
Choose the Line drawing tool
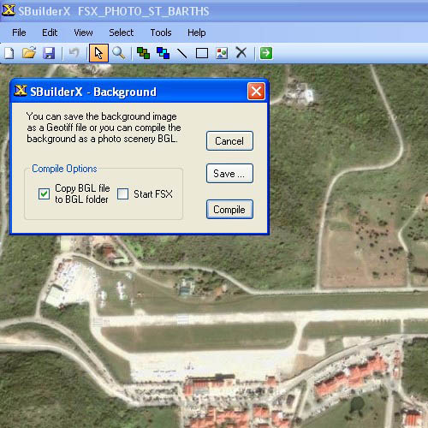pos(182,53)
